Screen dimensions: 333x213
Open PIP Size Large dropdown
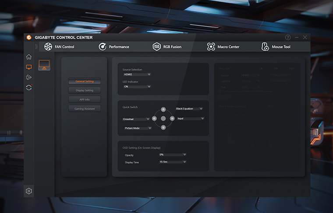[251, 87]
